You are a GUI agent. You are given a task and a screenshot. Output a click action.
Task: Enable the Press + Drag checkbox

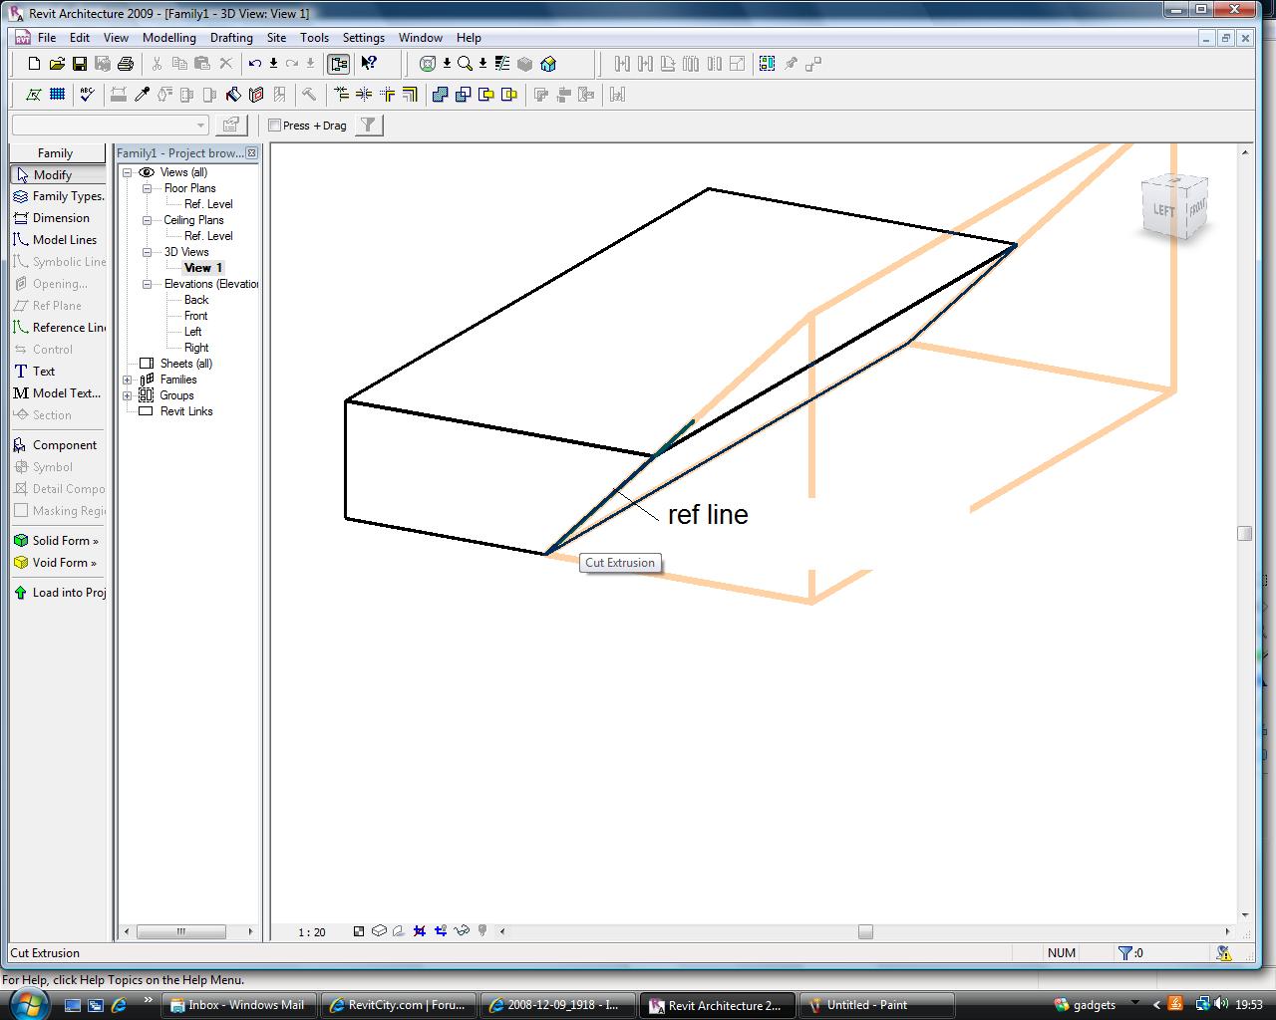coord(275,126)
